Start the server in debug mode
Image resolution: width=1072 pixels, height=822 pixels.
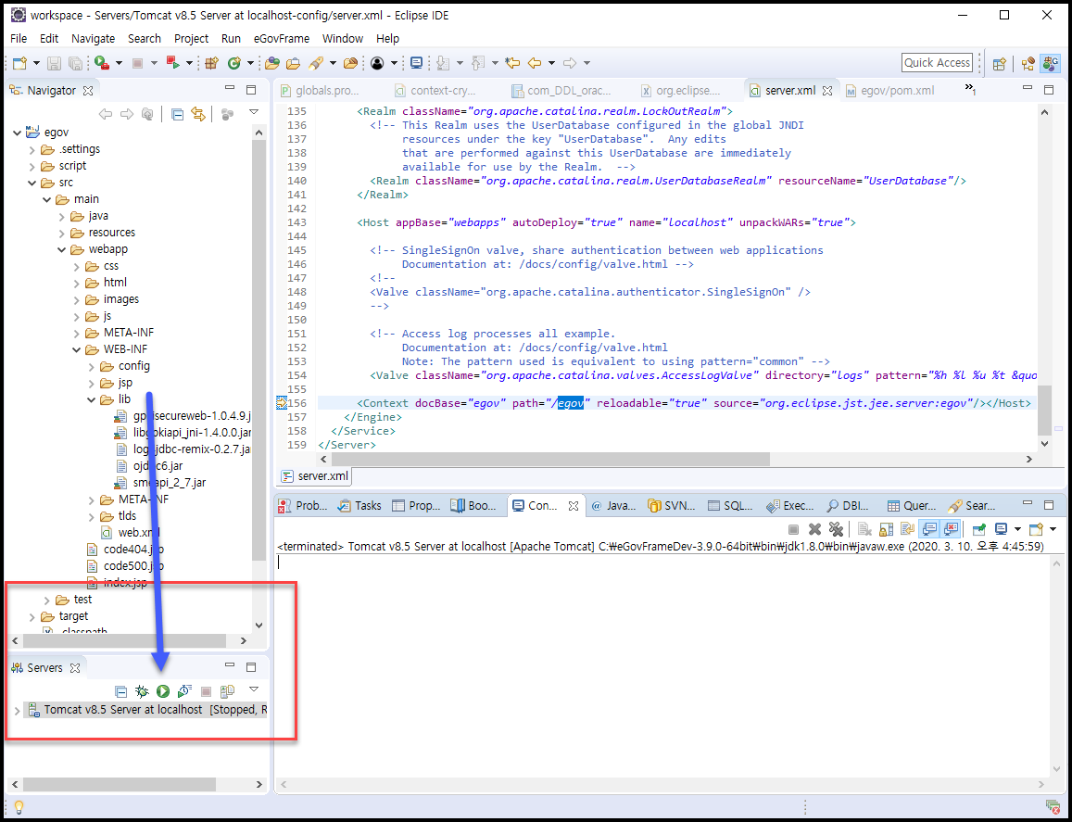pos(142,691)
